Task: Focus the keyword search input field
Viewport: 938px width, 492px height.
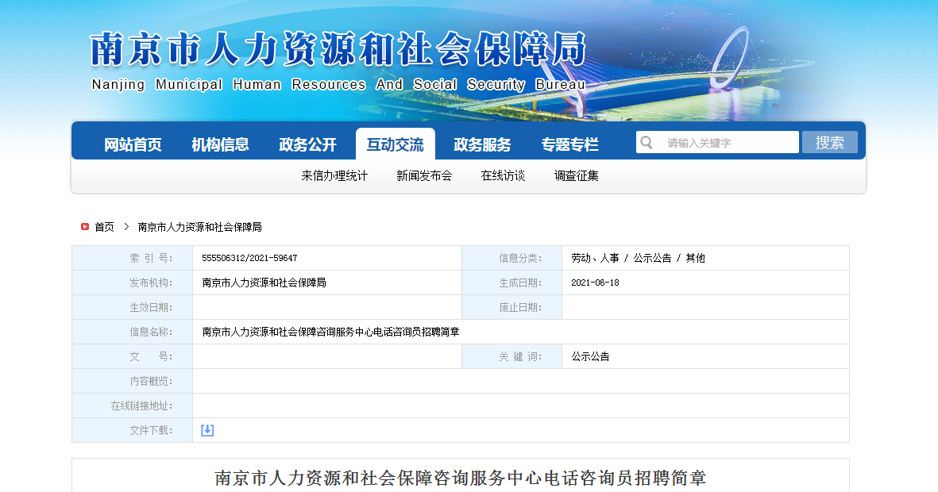Action: 717,142
